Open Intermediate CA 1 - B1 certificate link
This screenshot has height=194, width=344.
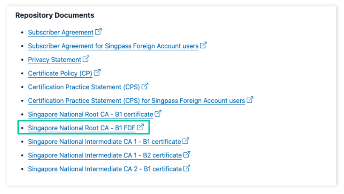(x=105, y=141)
